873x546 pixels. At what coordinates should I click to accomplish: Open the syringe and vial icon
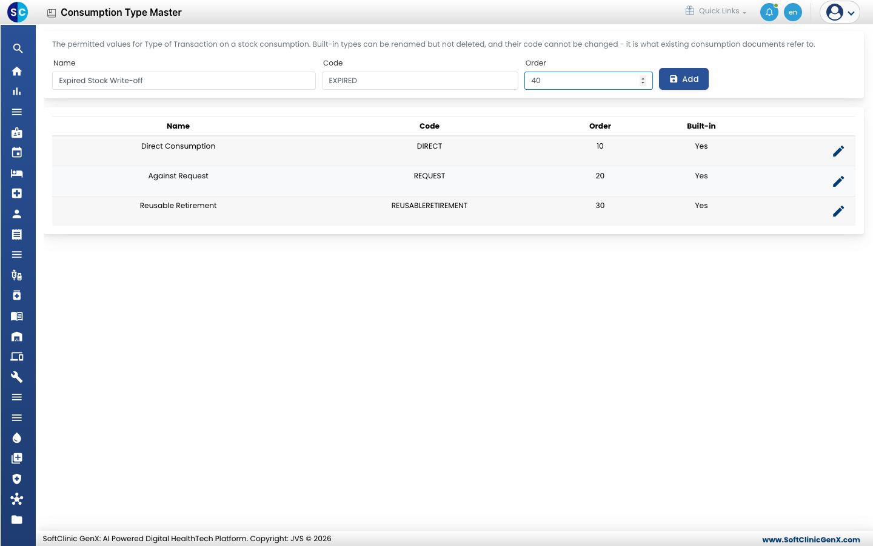point(17,275)
